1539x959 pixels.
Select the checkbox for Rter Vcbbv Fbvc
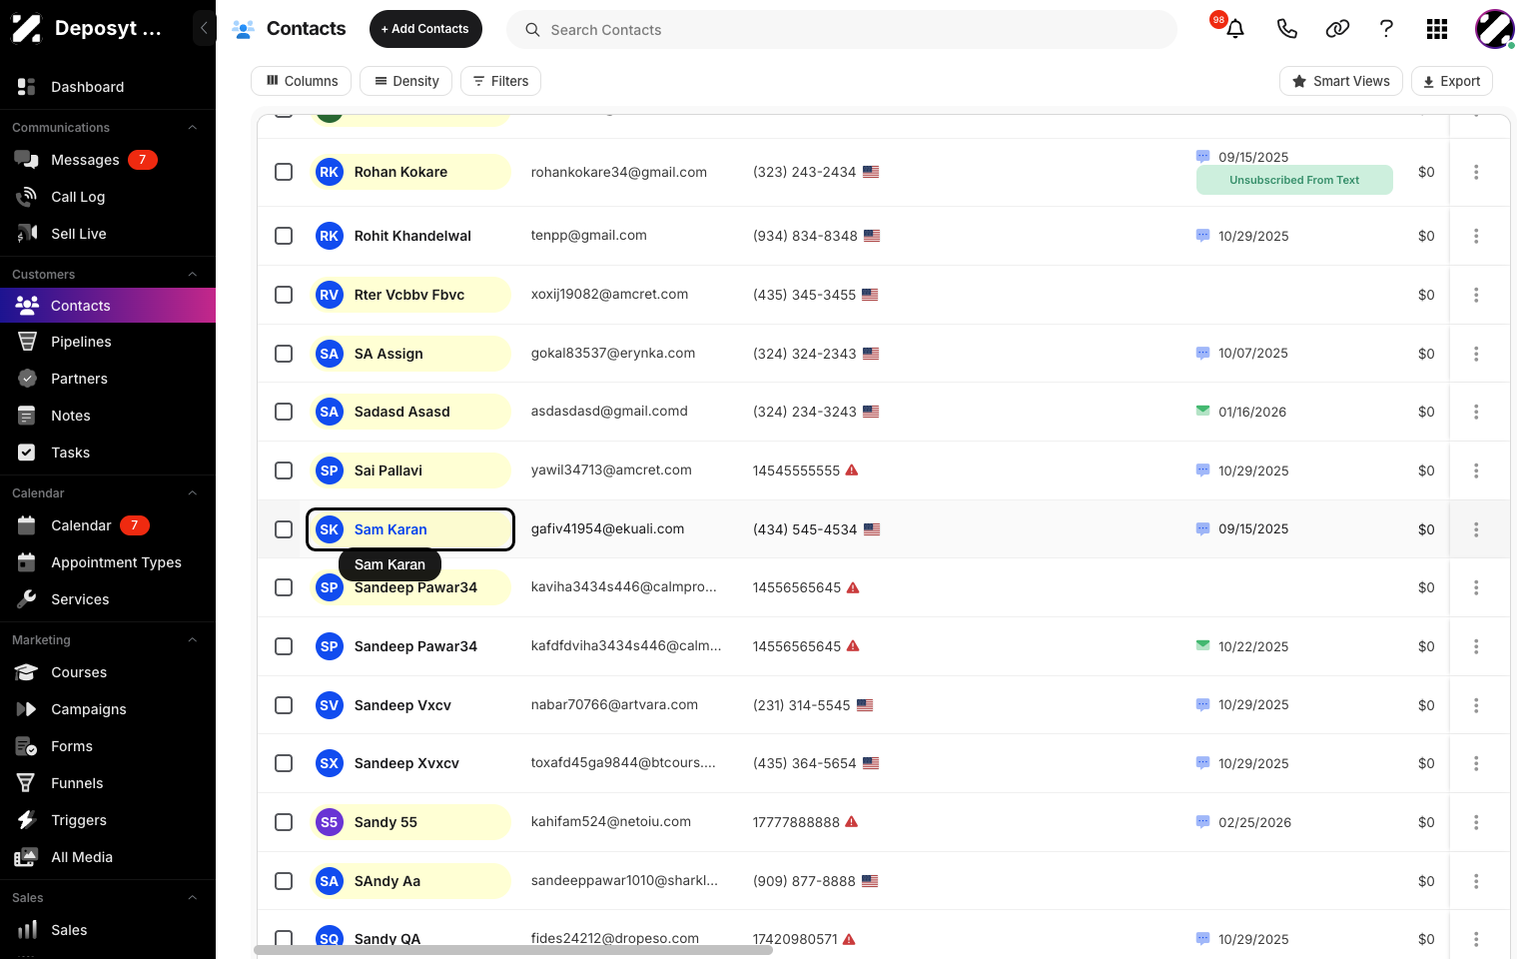(x=284, y=295)
